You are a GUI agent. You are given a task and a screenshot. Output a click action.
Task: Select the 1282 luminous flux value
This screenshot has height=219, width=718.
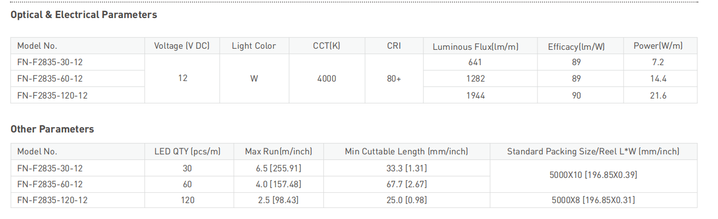tap(475, 79)
